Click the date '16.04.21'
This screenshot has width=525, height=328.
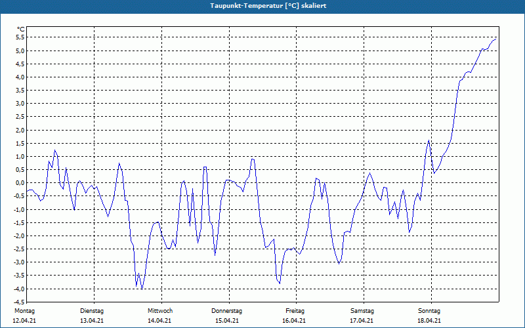pos(294,321)
